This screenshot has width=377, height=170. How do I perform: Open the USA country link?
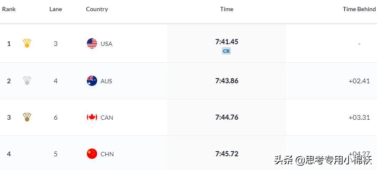[107, 44]
